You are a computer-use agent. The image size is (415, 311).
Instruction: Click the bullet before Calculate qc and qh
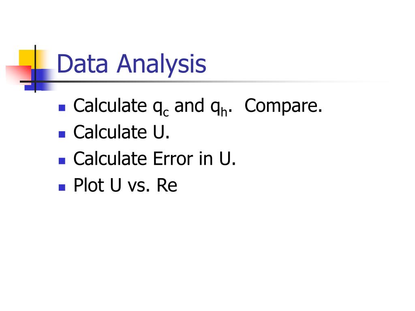[x=62, y=108]
